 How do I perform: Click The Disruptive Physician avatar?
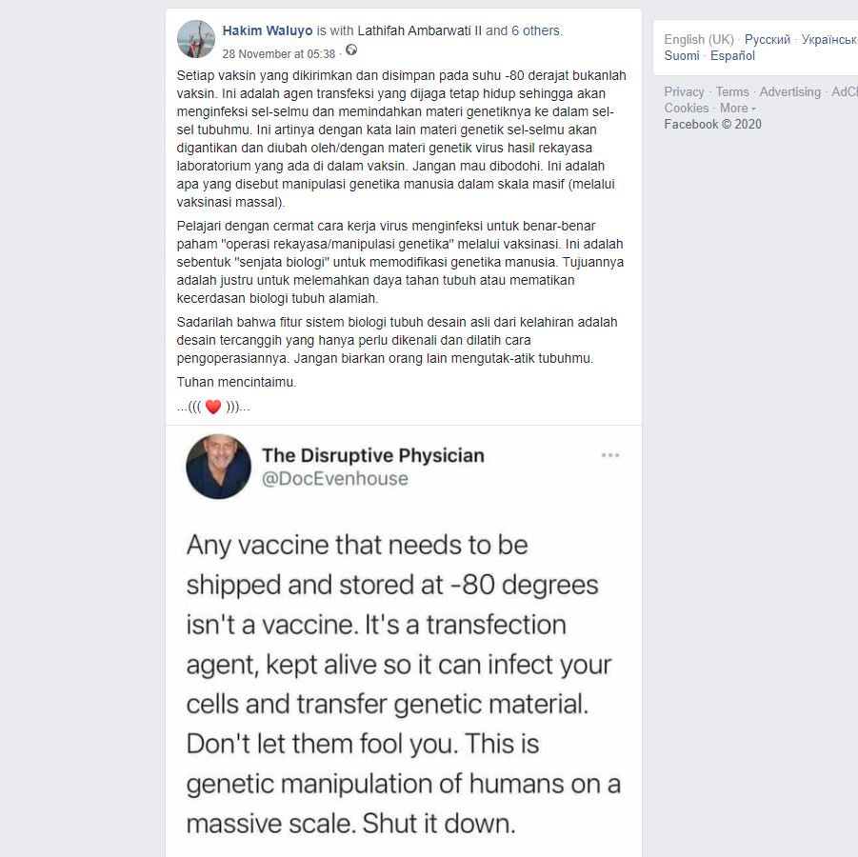[218, 467]
